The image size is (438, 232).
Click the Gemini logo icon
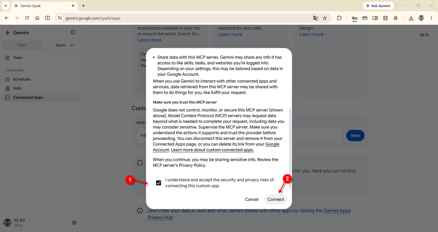[8, 32]
